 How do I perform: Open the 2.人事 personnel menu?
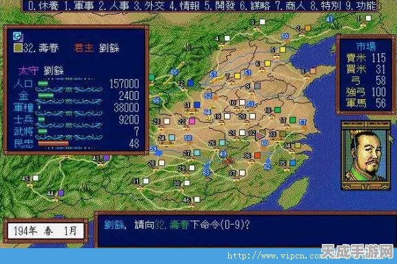[x=114, y=6]
